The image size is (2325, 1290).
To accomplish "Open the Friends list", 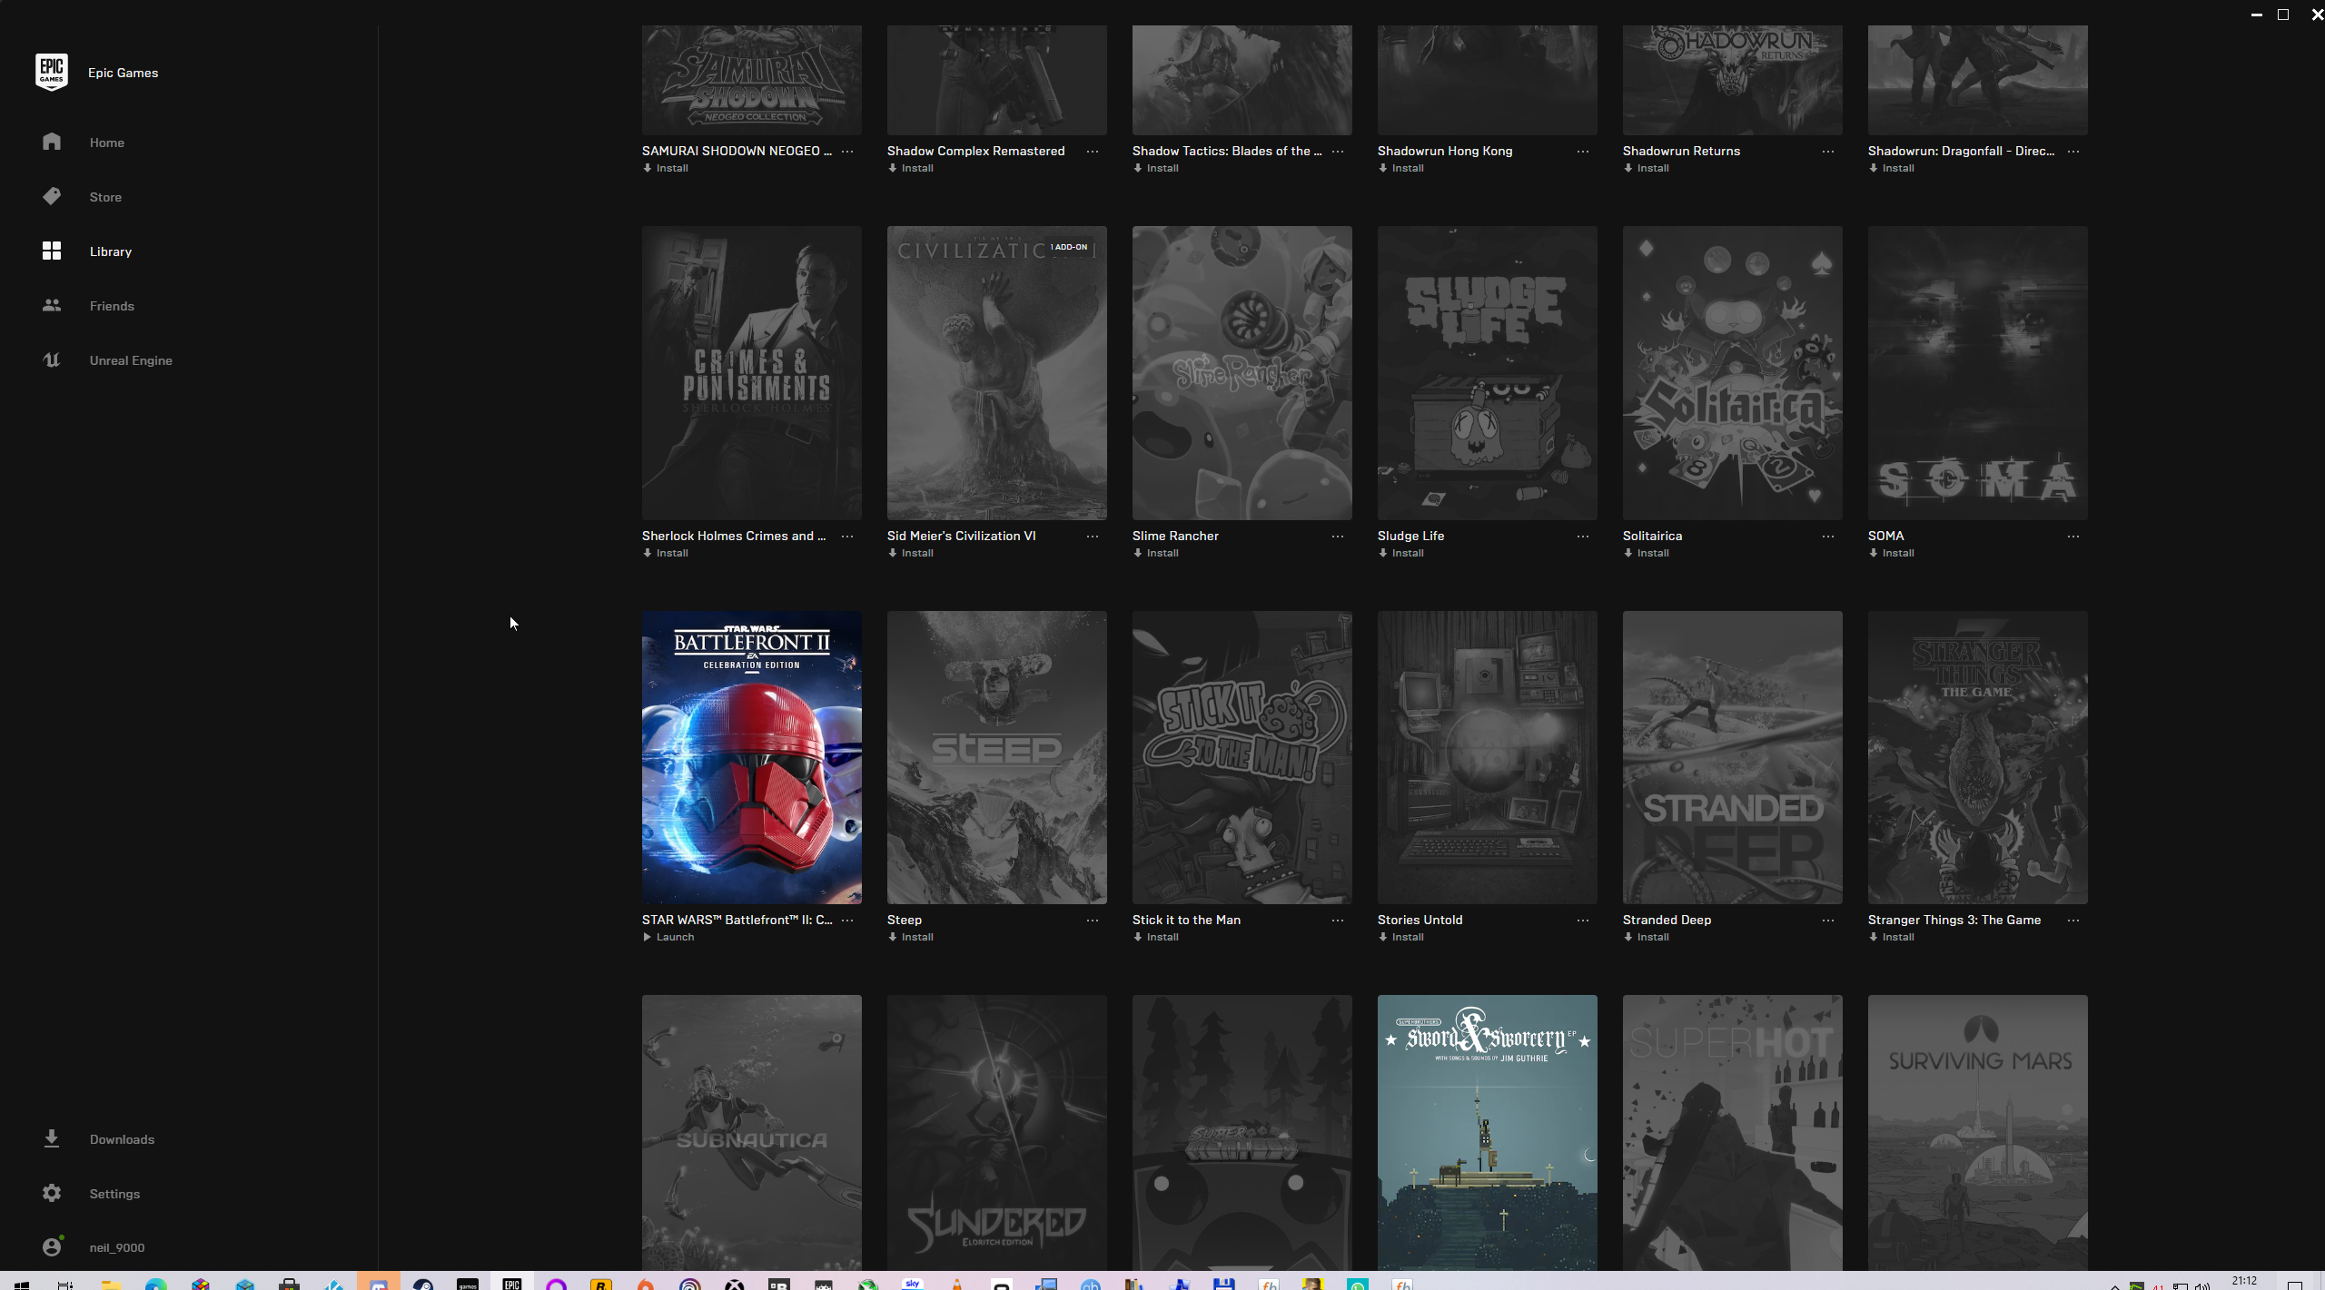I will [112, 306].
